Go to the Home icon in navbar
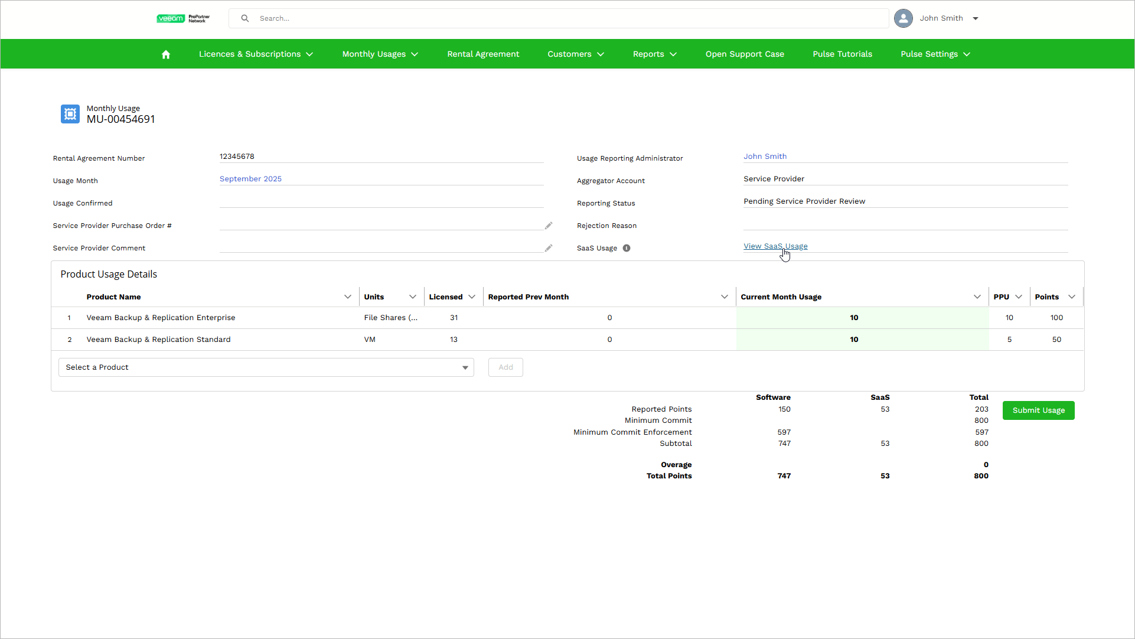 click(x=165, y=54)
